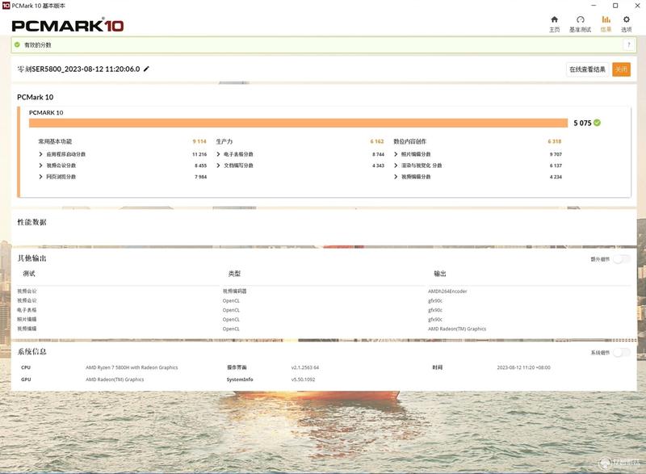The width and height of the screenshot is (646, 474).
Task: Click the 照片编辑 test cell
Action: tap(27, 320)
